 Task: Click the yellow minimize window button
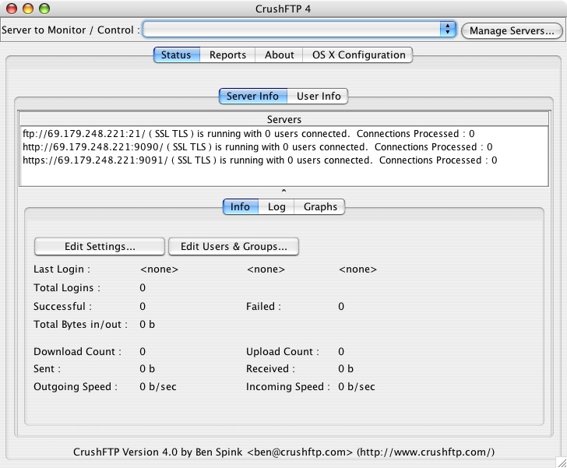(x=28, y=9)
